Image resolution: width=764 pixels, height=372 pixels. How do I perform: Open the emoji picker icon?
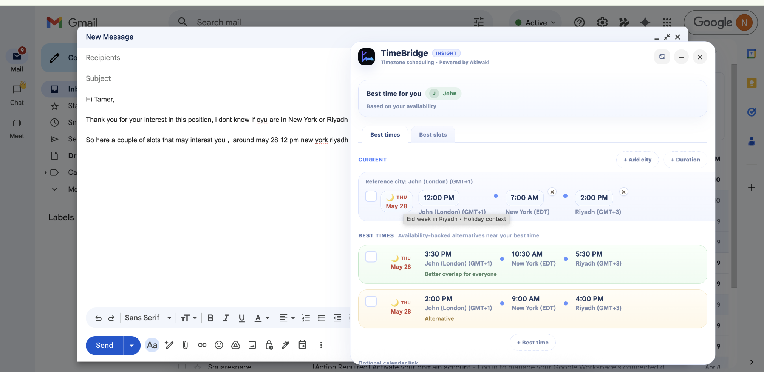219,345
